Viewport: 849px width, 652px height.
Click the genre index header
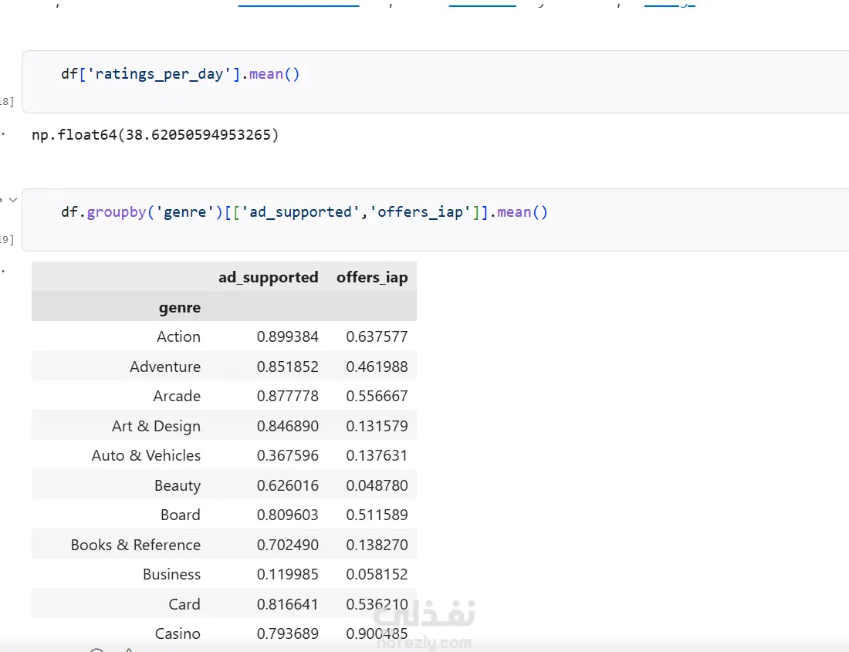coord(180,307)
